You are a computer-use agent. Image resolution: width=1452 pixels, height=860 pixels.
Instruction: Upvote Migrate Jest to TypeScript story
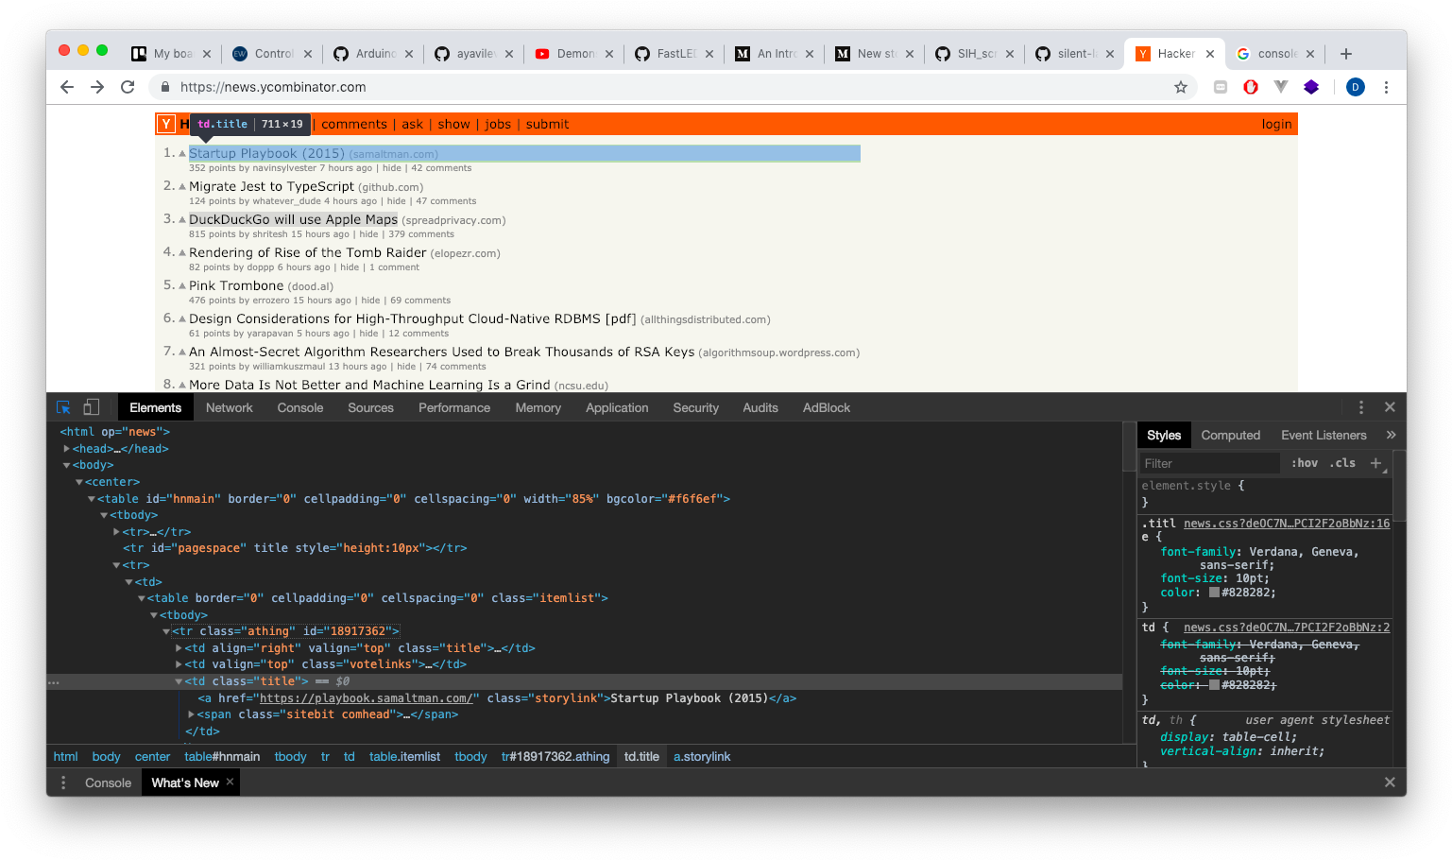click(182, 186)
